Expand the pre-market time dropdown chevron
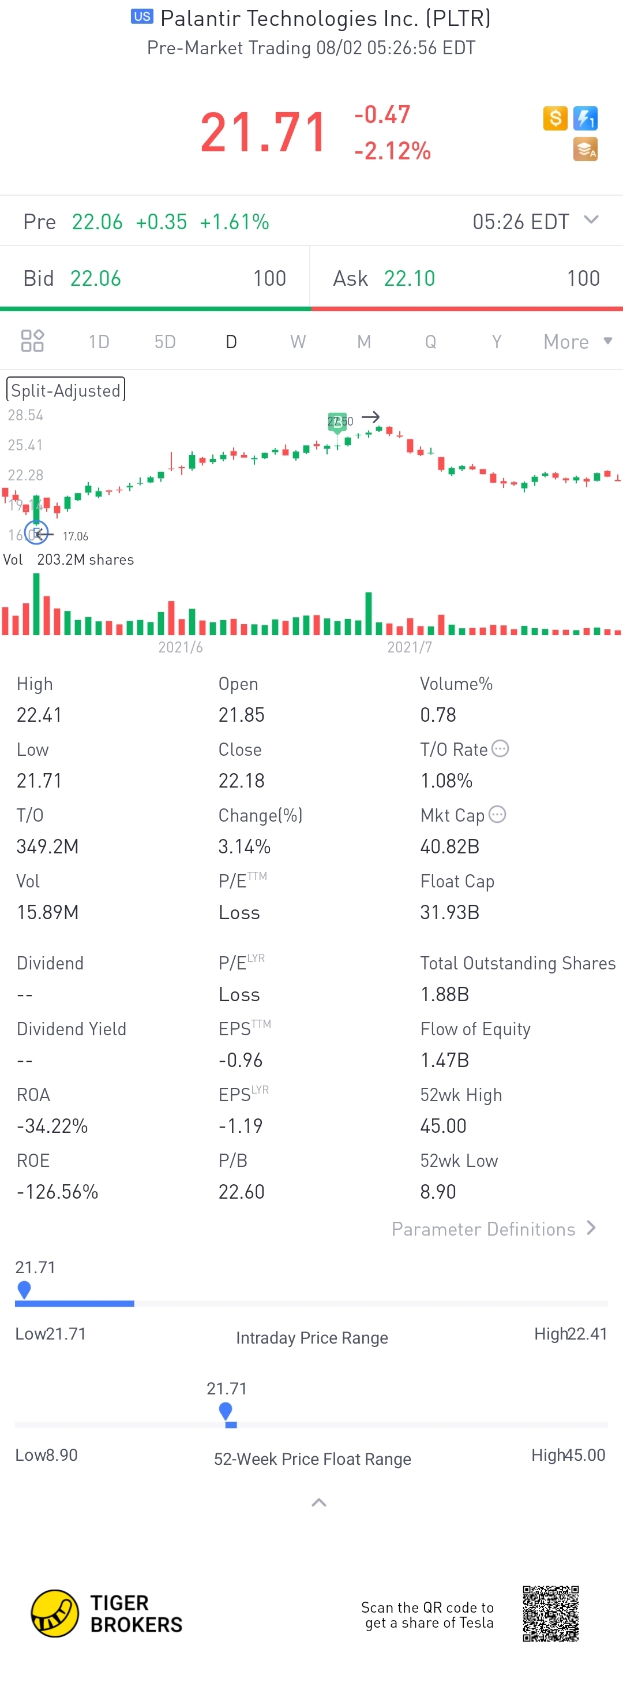The height and width of the screenshot is (1701, 623). (x=591, y=220)
